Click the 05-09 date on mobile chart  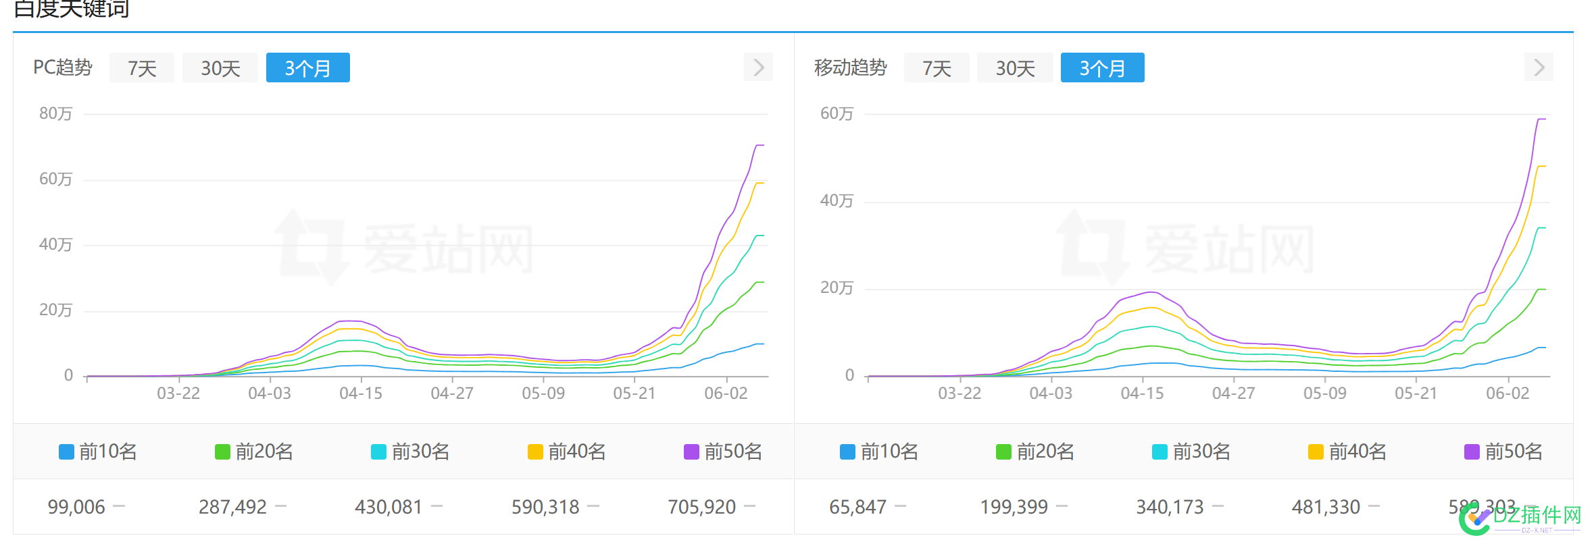click(1325, 393)
